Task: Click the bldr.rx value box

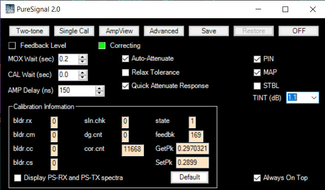Action: [x=54, y=122]
